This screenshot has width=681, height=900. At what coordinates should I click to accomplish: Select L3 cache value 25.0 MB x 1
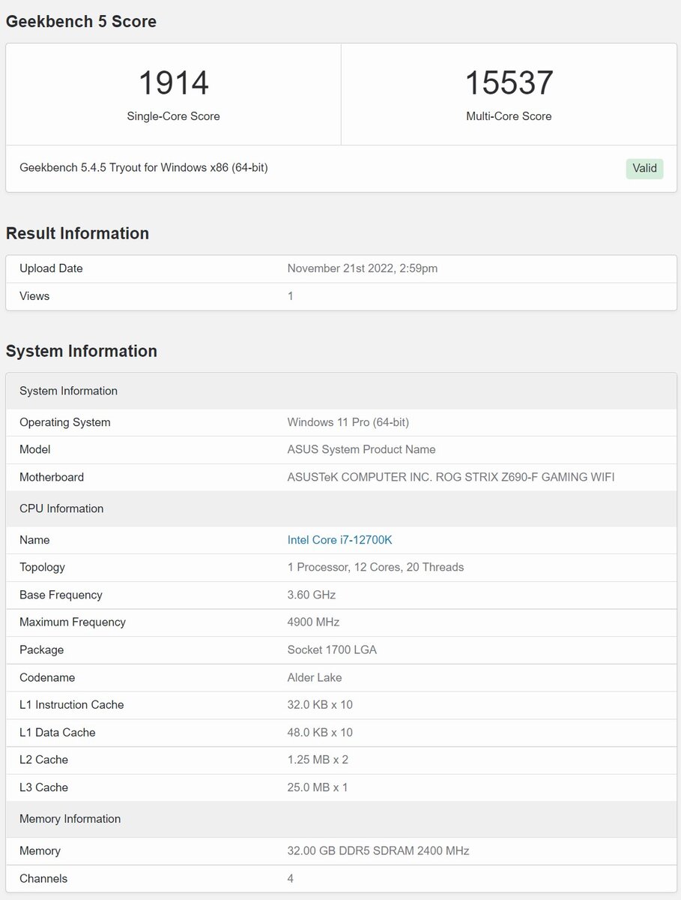click(318, 787)
